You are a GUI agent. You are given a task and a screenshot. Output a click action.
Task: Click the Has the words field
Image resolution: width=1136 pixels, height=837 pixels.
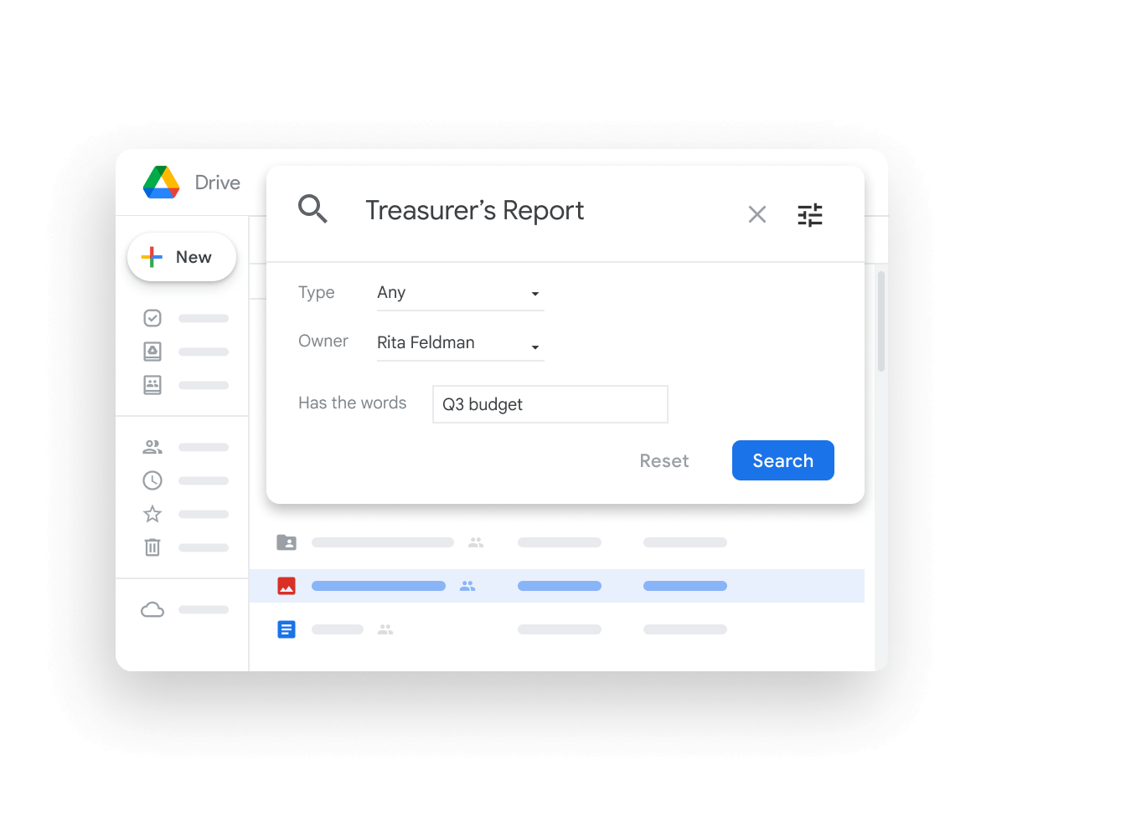coord(550,404)
